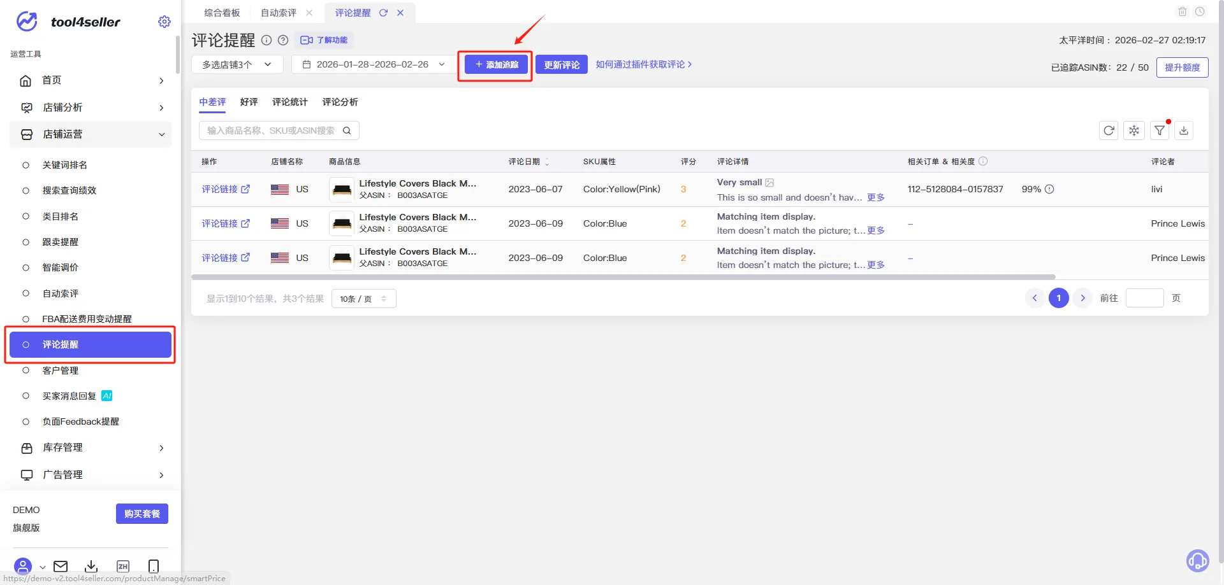The height and width of the screenshot is (585, 1224).
Task: Click the 前往 page number input field
Action: tap(1144, 298)
